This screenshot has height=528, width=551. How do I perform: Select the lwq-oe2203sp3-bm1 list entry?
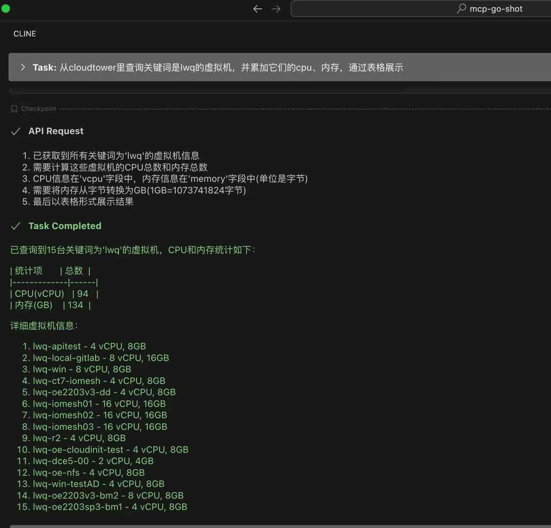(110, 507)
